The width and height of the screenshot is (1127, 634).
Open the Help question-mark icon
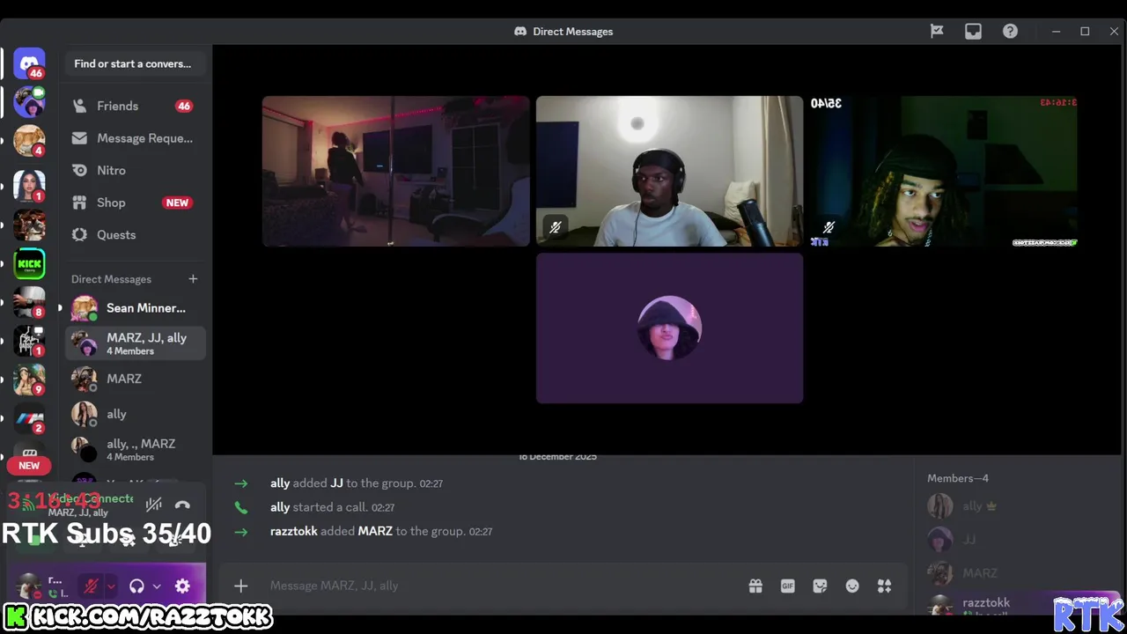click(1010, 31)
